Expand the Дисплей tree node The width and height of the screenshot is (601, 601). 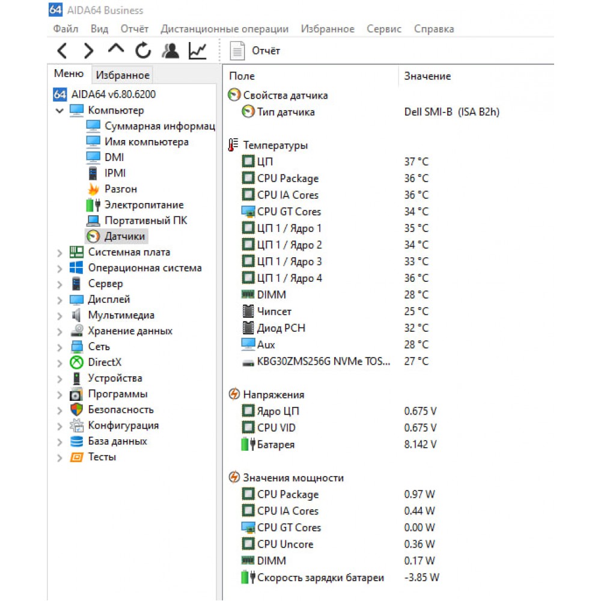pyautogui.click(x=59, y=300)
